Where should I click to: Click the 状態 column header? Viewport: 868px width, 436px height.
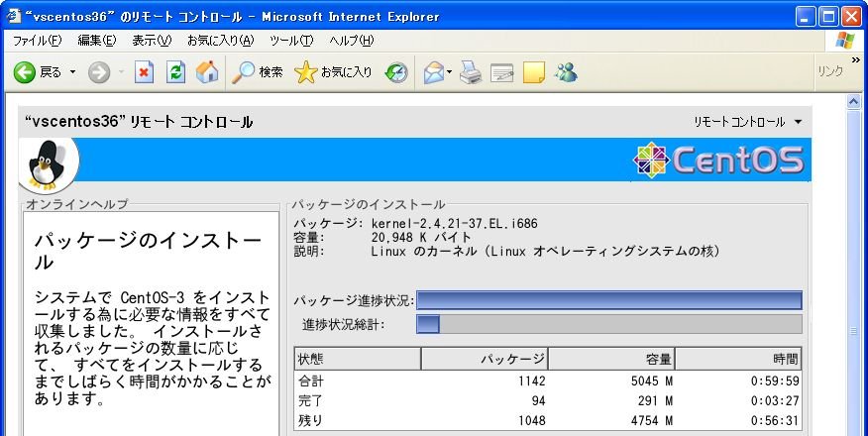(358, 359)
